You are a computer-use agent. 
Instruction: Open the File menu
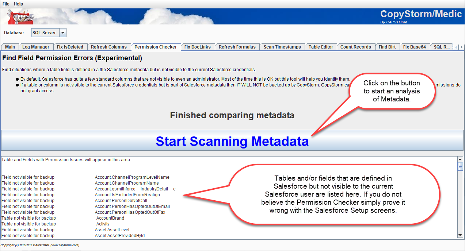(x=6, y=4)
